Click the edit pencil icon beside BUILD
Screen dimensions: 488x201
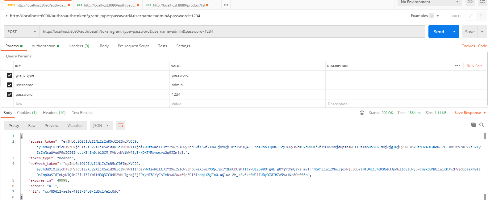pos(471,16)
